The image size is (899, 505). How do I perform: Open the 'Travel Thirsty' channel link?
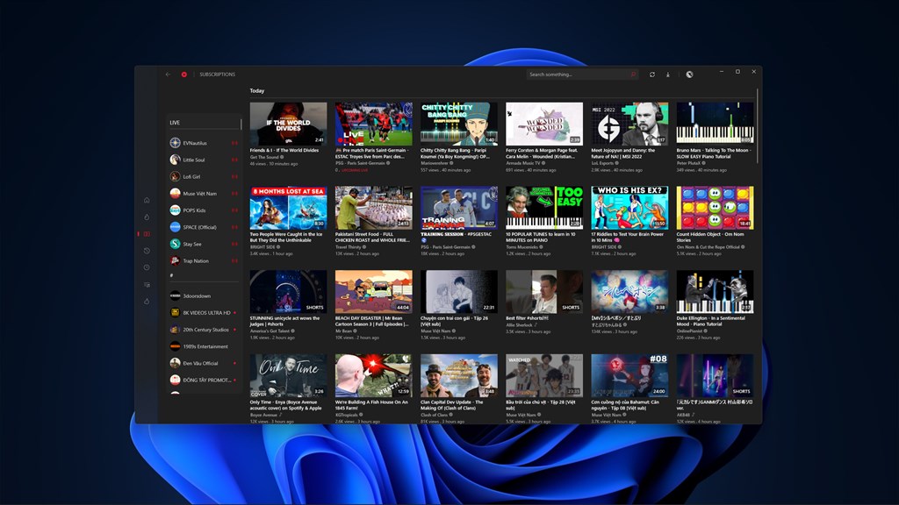coord(349,246)
